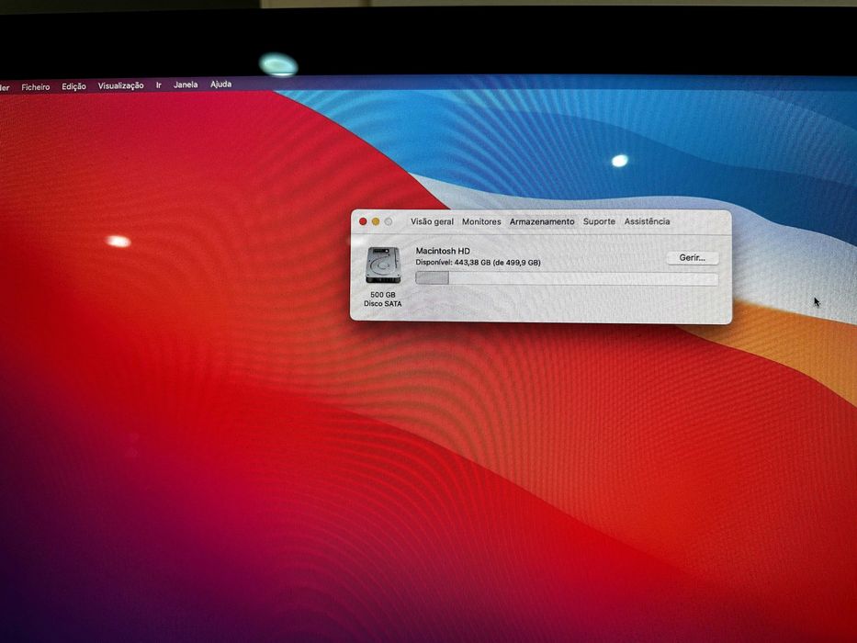
Task: Close the system information window
Action: (x=363, y=221)
